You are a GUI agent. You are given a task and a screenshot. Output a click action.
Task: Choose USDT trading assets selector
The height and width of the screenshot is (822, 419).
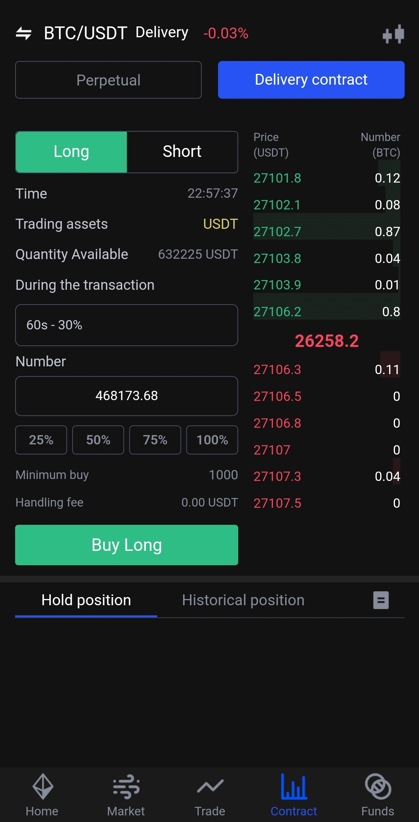(x=220, y=224)
